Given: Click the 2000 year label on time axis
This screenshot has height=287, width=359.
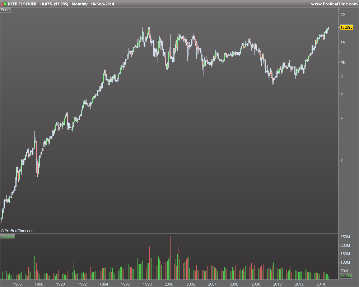Looking at the screenshot, I should pyautogui.click(x=169, y=284).
